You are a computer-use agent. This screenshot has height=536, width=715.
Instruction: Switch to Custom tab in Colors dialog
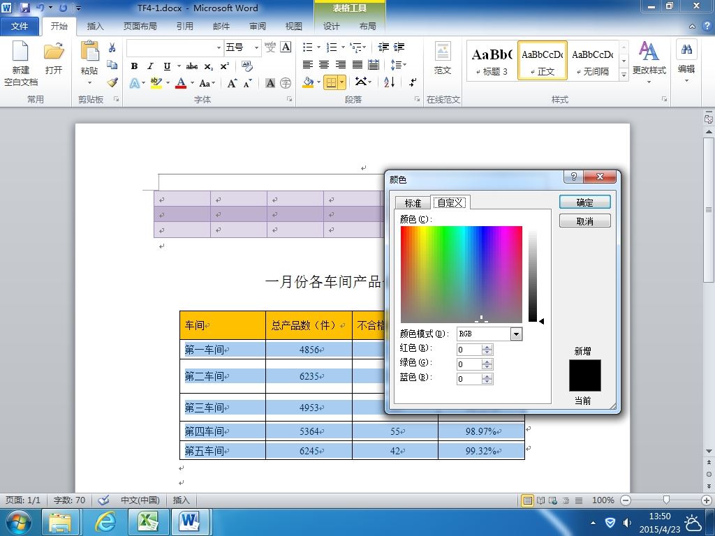450,202
